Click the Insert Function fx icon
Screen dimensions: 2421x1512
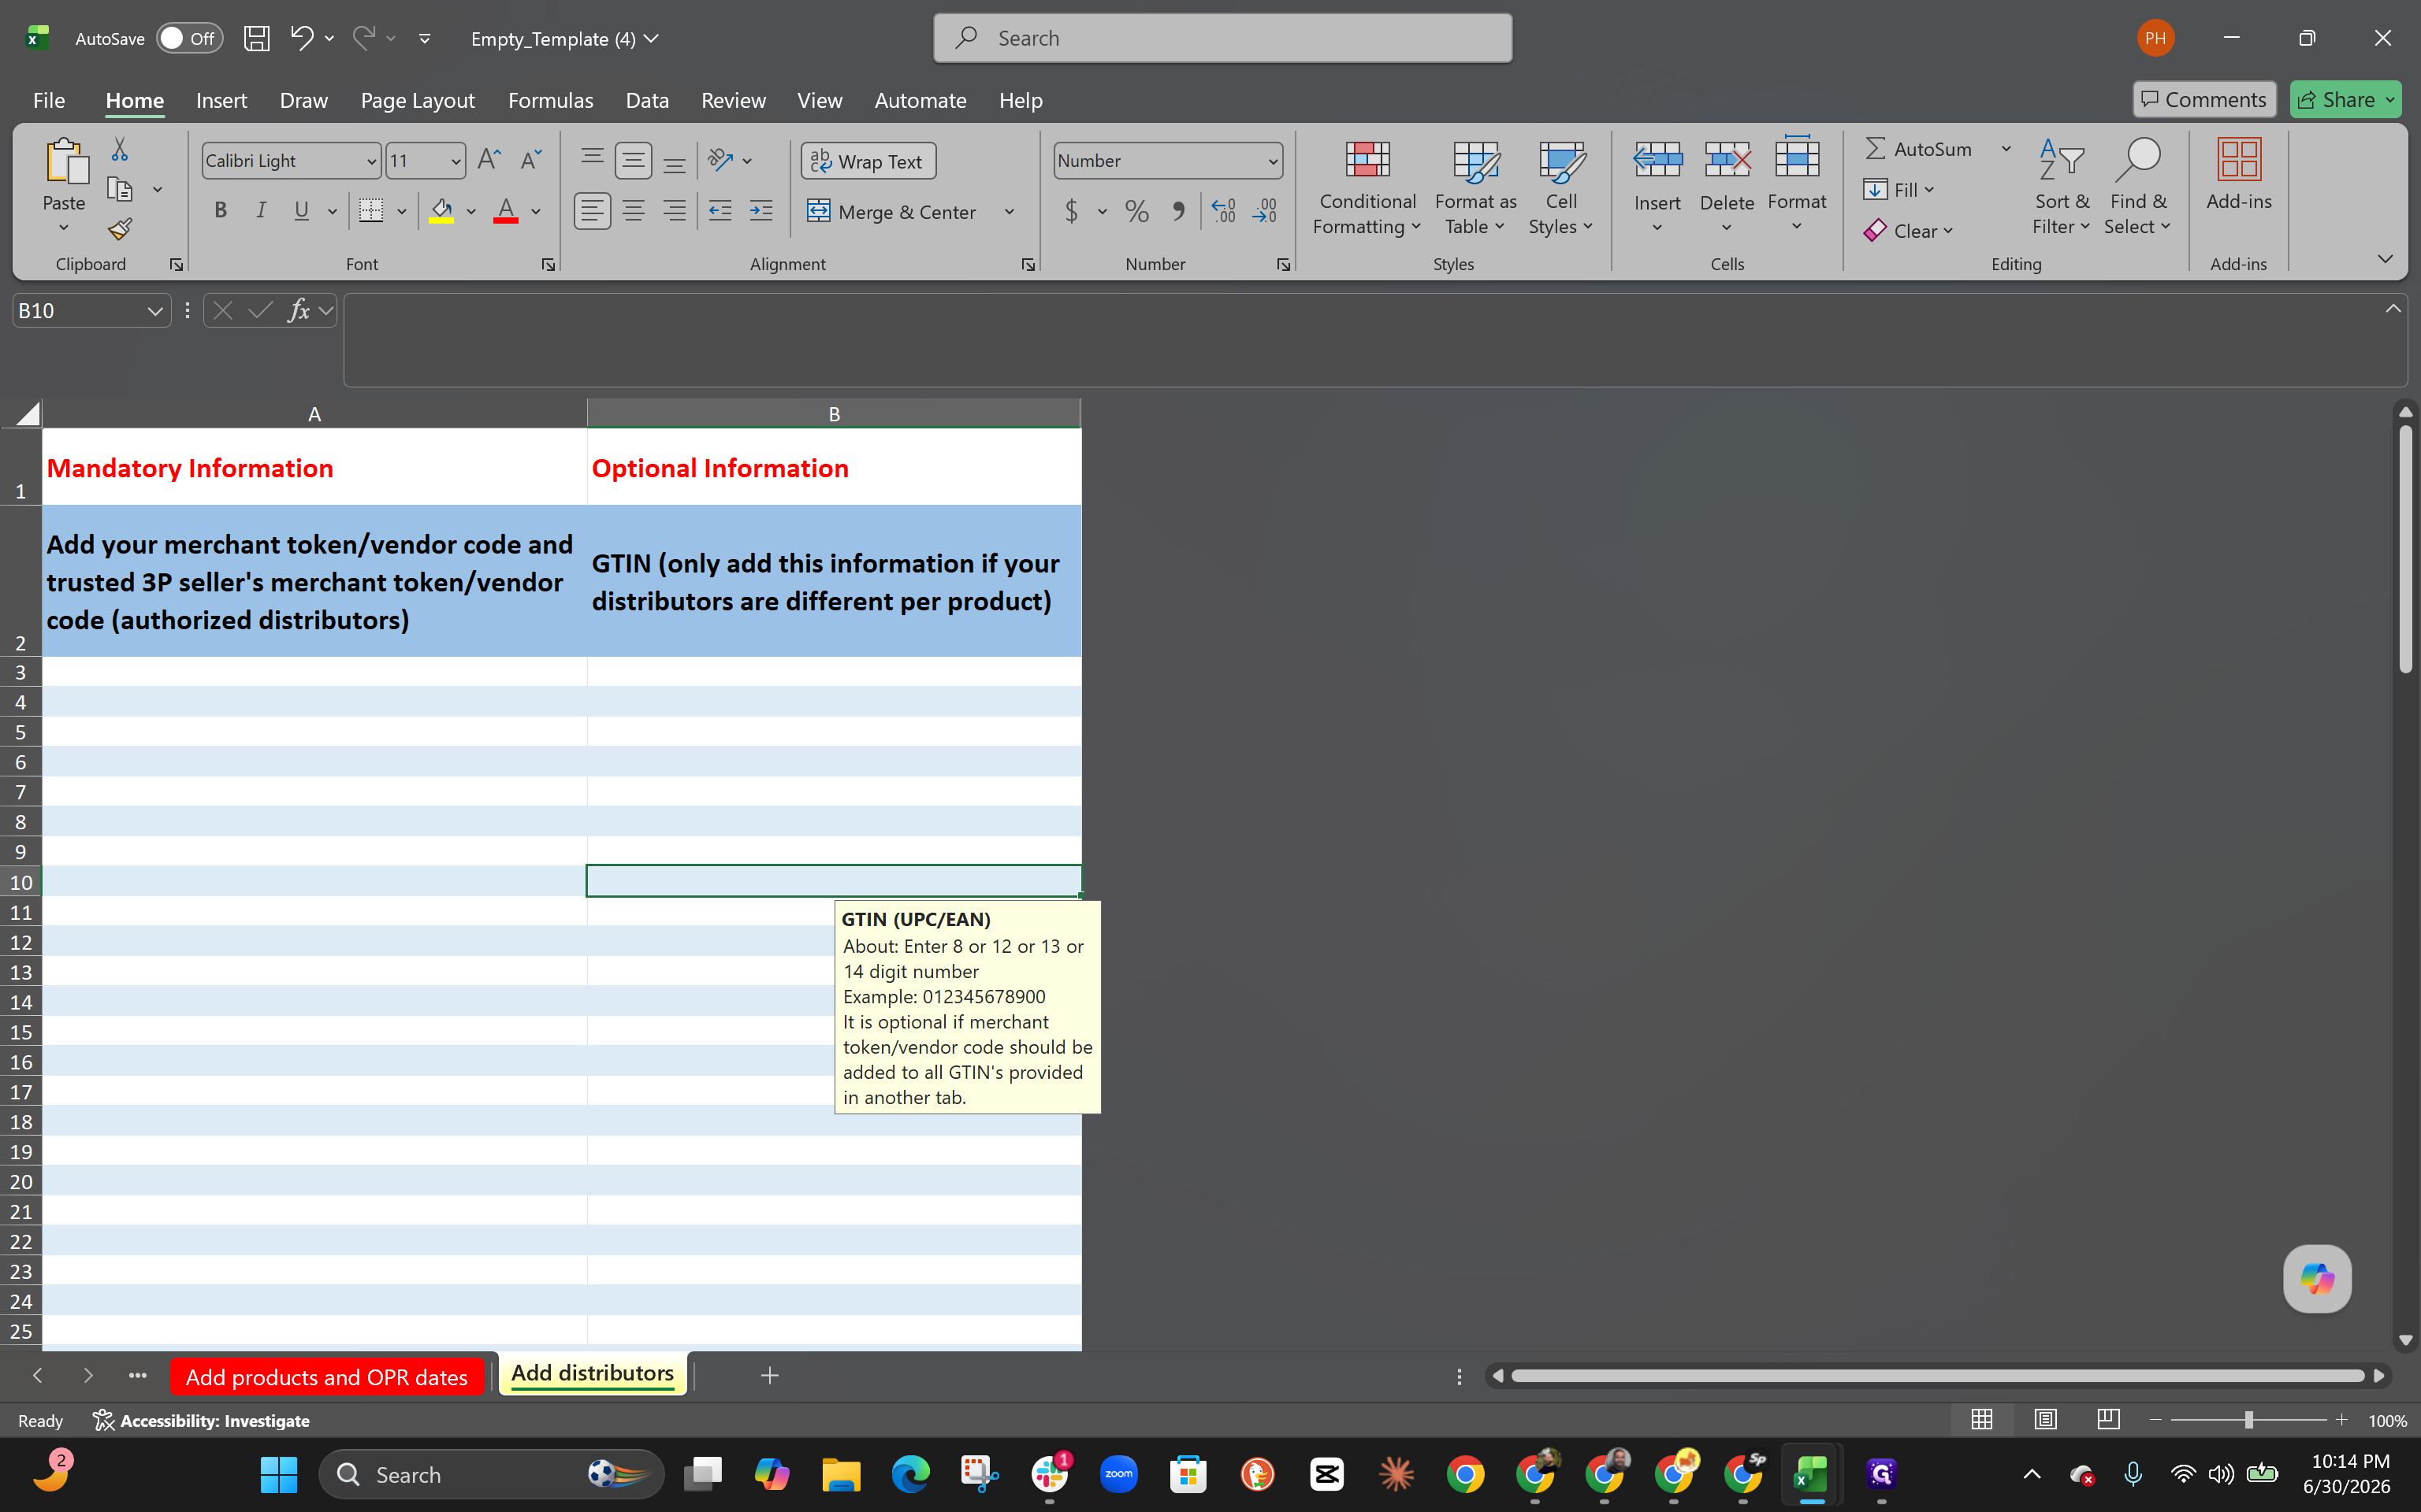click(x=298, y=311)
